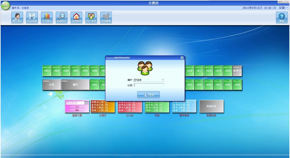Select room 1604 tile

click(x=75, y=71)
